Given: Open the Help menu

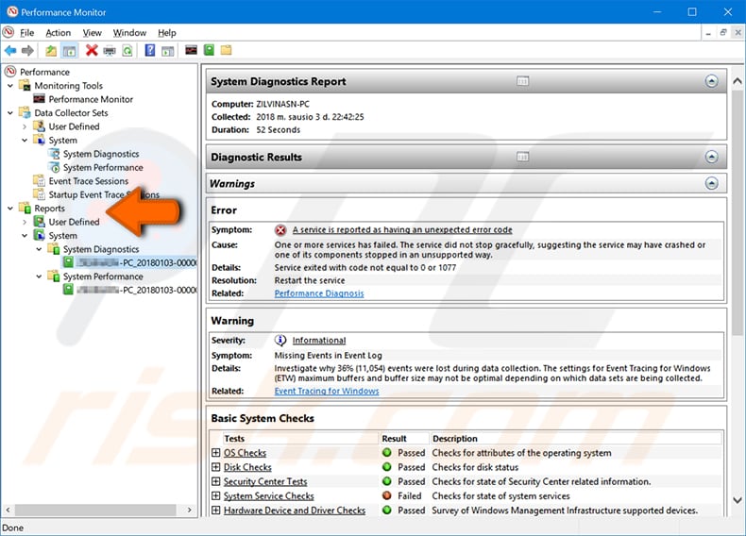Looking at the screenshot, I should (x=167, y=33).
